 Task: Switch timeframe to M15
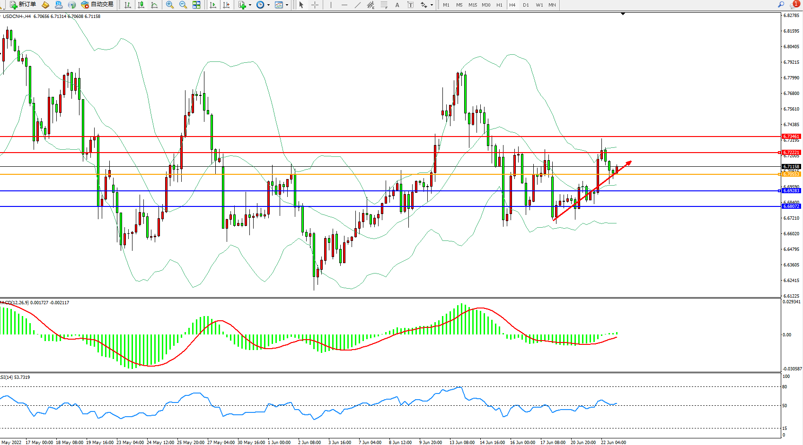pos(473,5)
